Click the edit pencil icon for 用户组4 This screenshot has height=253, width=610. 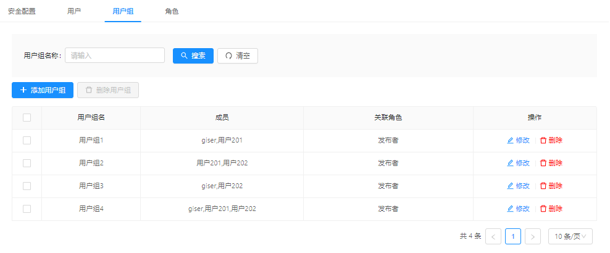[510, 209]
